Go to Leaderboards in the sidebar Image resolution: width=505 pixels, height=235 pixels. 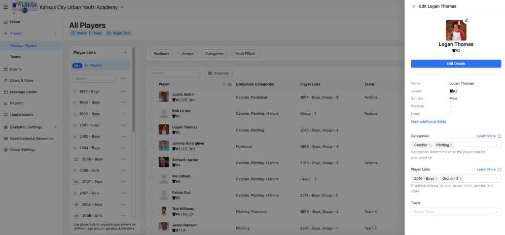[22, 114]
